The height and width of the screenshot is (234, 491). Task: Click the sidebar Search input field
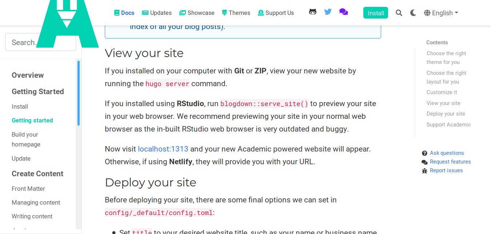coord(41,42)
